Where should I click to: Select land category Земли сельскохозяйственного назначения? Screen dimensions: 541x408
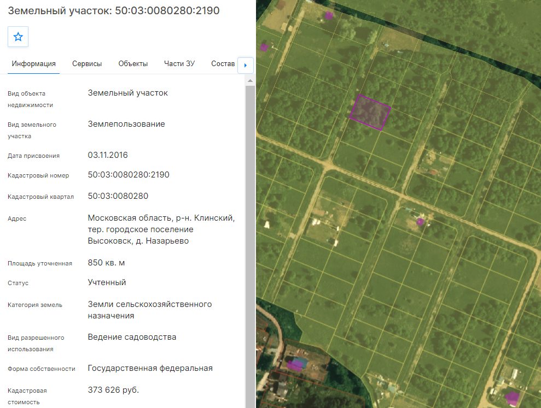click(x=150, y=310)
